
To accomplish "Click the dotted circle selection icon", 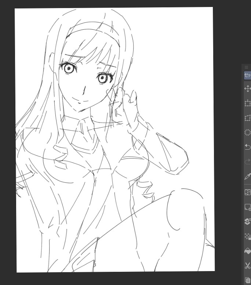I will click(x=248, y=132).
